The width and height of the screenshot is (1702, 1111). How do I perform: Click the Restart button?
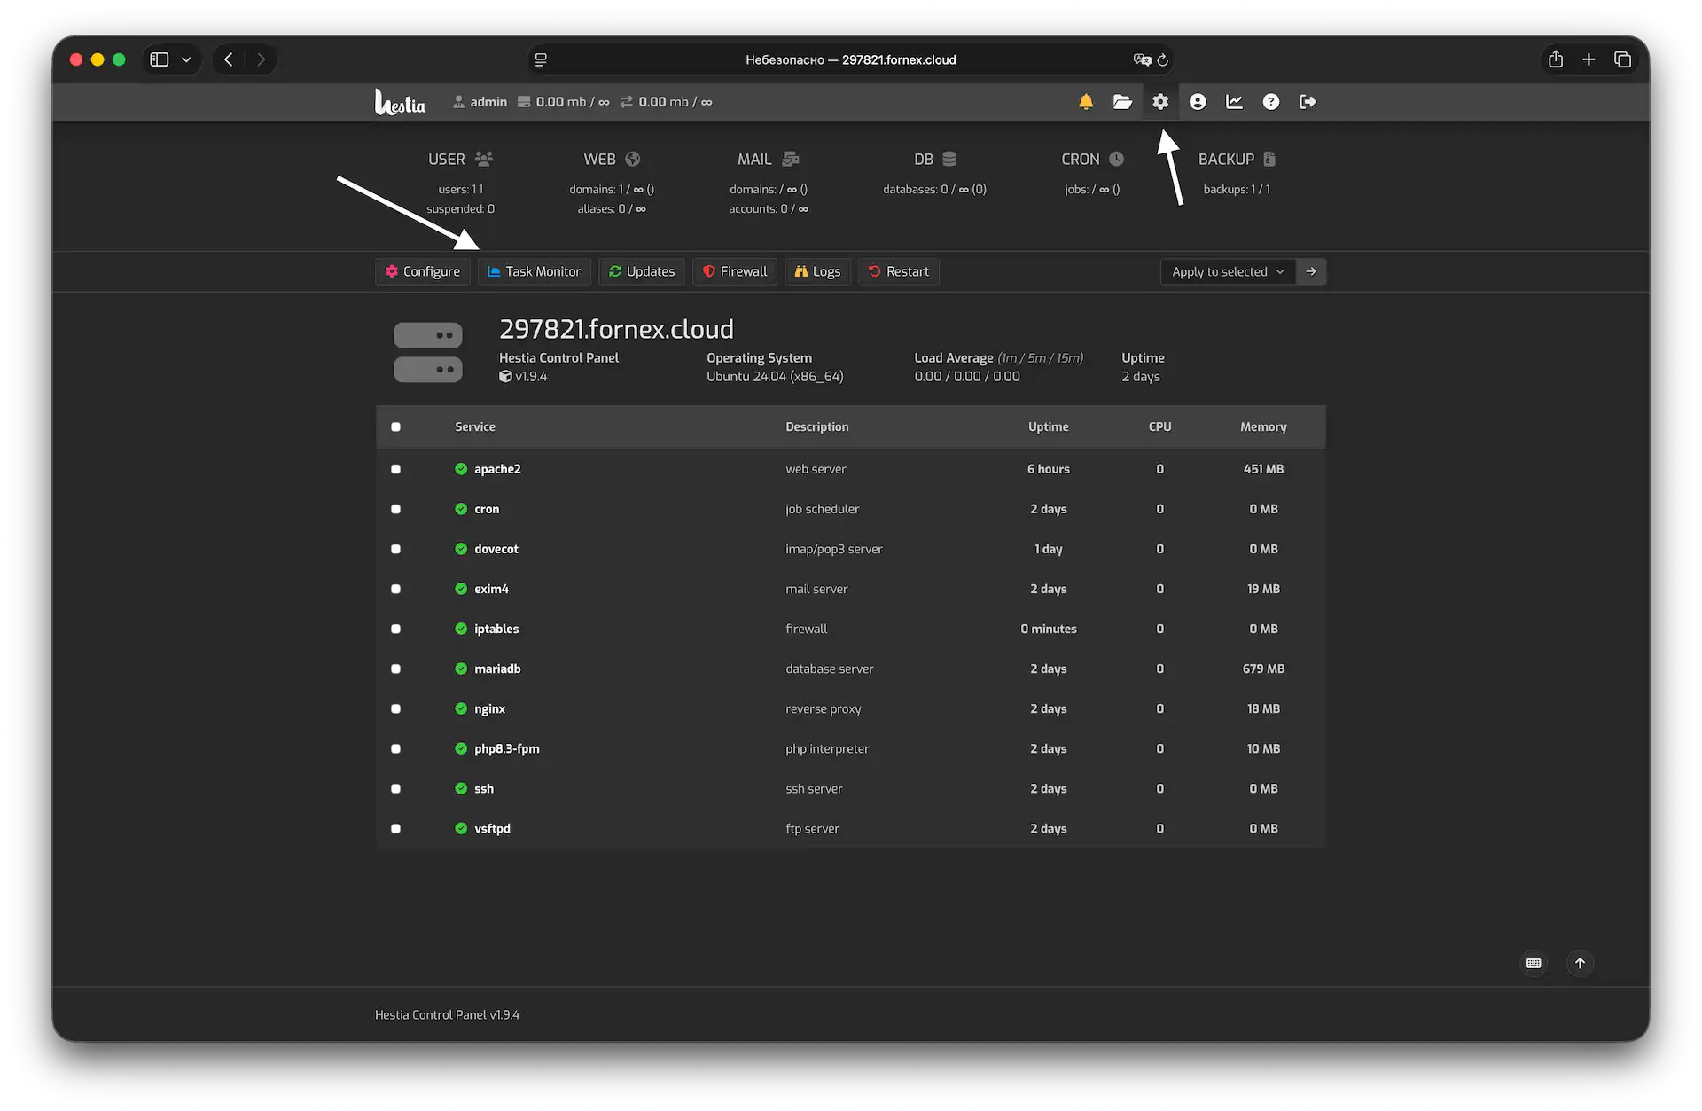click(899, 271)
